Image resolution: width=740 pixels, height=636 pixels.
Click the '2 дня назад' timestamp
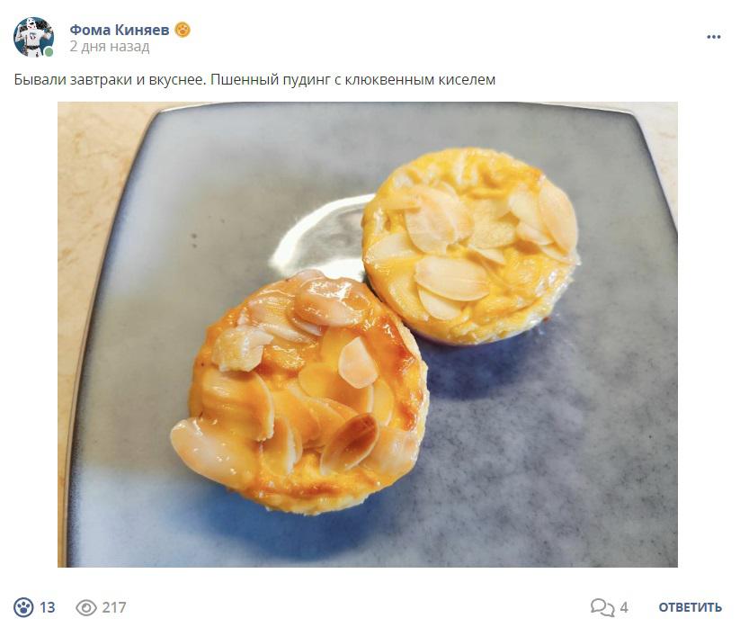click(110, 46)
